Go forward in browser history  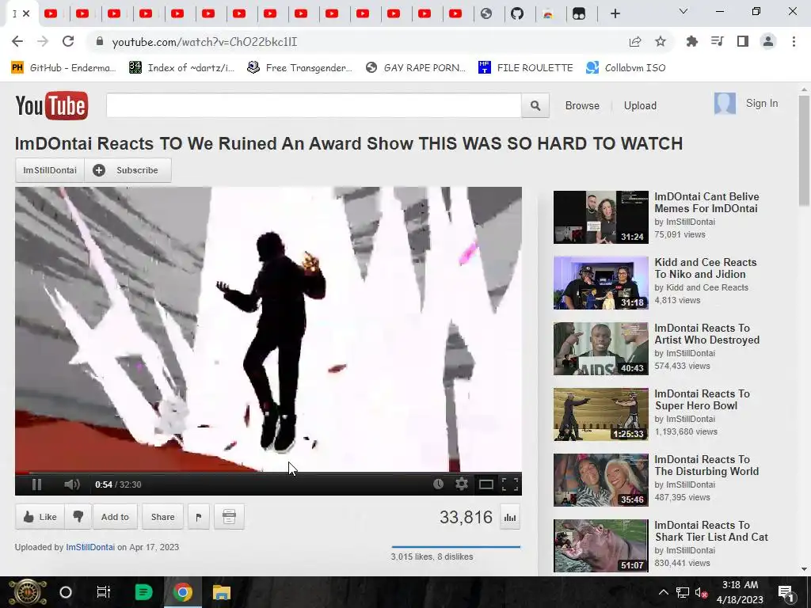pos(43,41)
